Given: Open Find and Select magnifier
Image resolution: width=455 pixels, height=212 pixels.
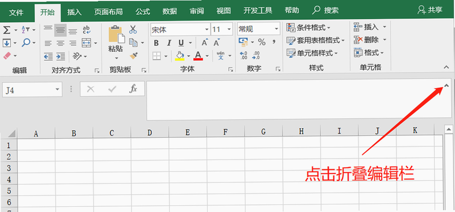Looking at the screenshot, I should point(26,43).
